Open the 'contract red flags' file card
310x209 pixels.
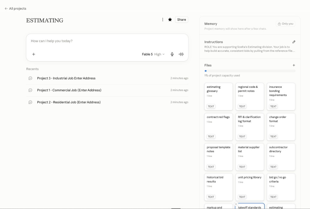[x=219, y=127]
